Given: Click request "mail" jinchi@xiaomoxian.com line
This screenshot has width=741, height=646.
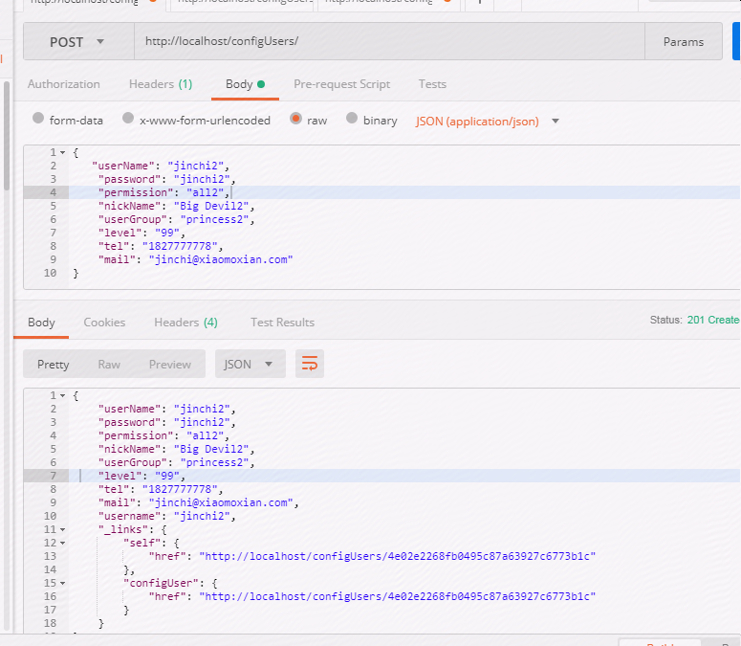Looking at the screenshot, I should coord(195,259).
